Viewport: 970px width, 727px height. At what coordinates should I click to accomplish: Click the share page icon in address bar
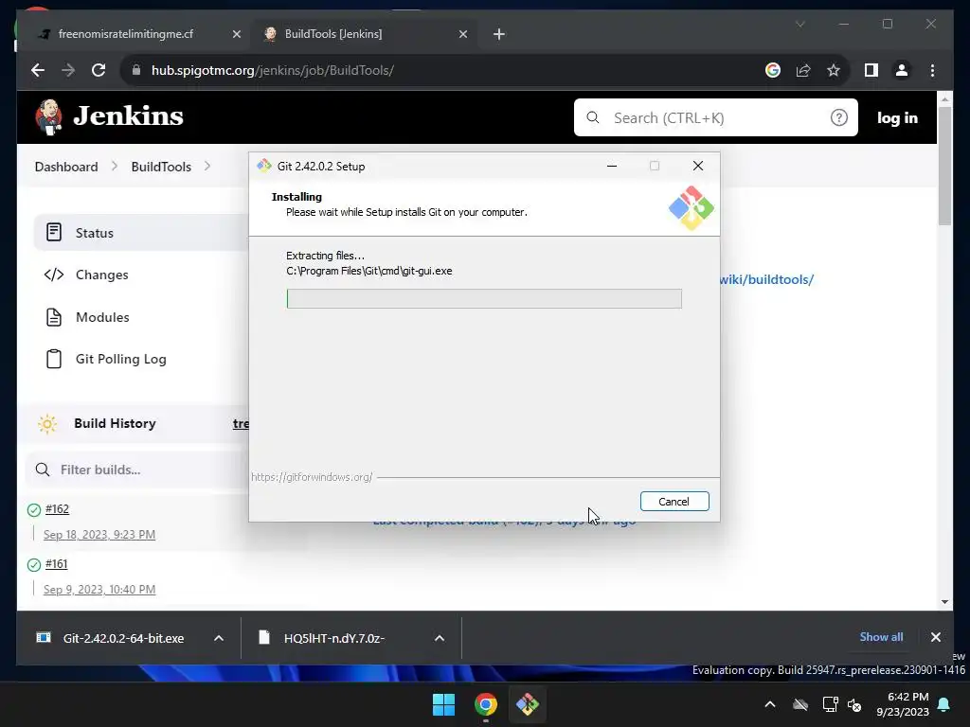click(803, 70)
